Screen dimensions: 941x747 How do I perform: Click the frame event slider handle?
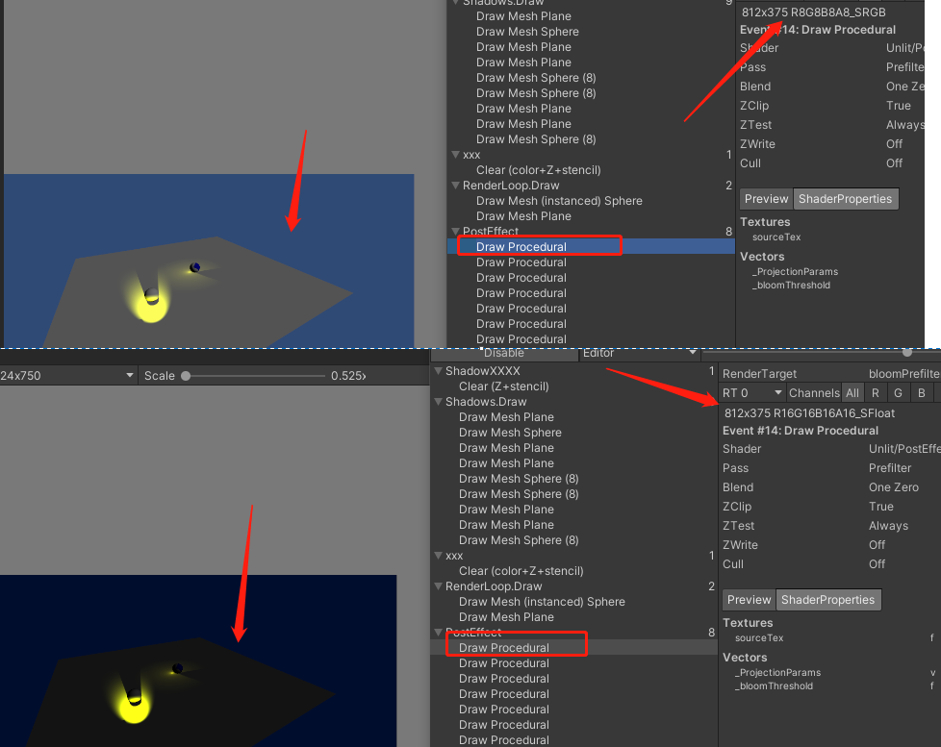coord(907,353)
